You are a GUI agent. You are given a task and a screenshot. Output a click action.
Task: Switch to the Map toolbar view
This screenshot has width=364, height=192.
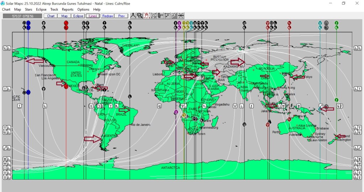click(x=64, y=16)
